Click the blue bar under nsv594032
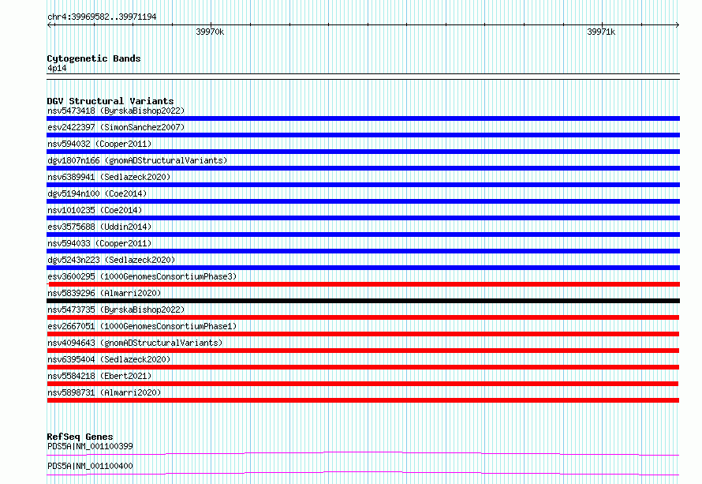The width and height of the screenshot is (702, 484). [363, 152]
